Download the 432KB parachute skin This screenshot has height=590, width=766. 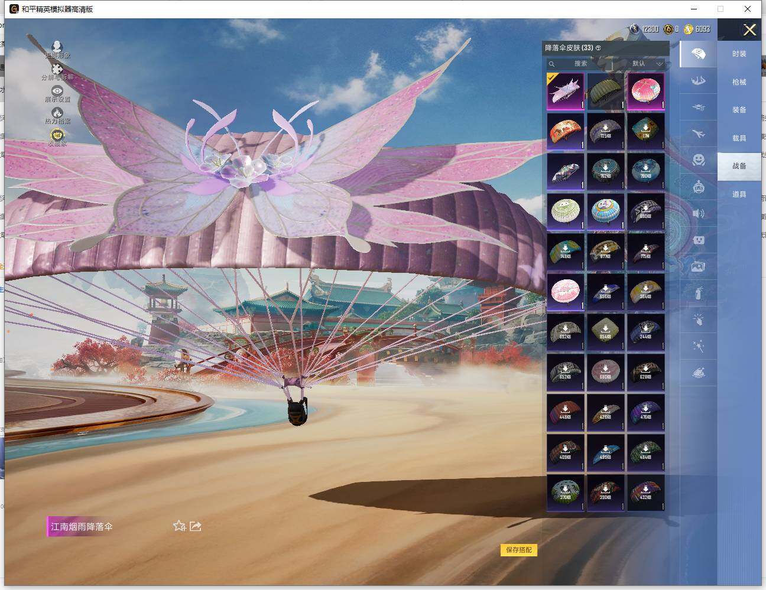[x=646, y=493]
